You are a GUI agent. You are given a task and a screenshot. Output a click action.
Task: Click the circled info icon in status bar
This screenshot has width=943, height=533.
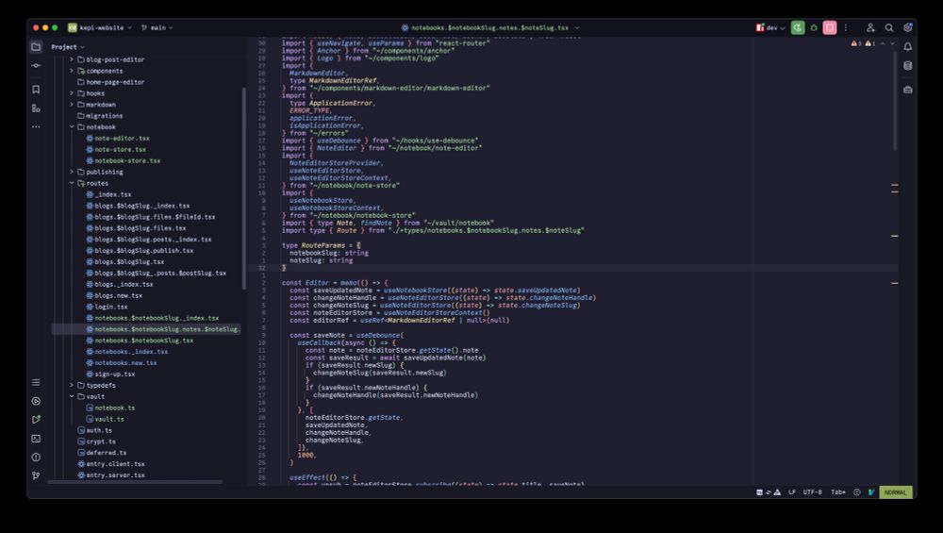click(857, 492)
